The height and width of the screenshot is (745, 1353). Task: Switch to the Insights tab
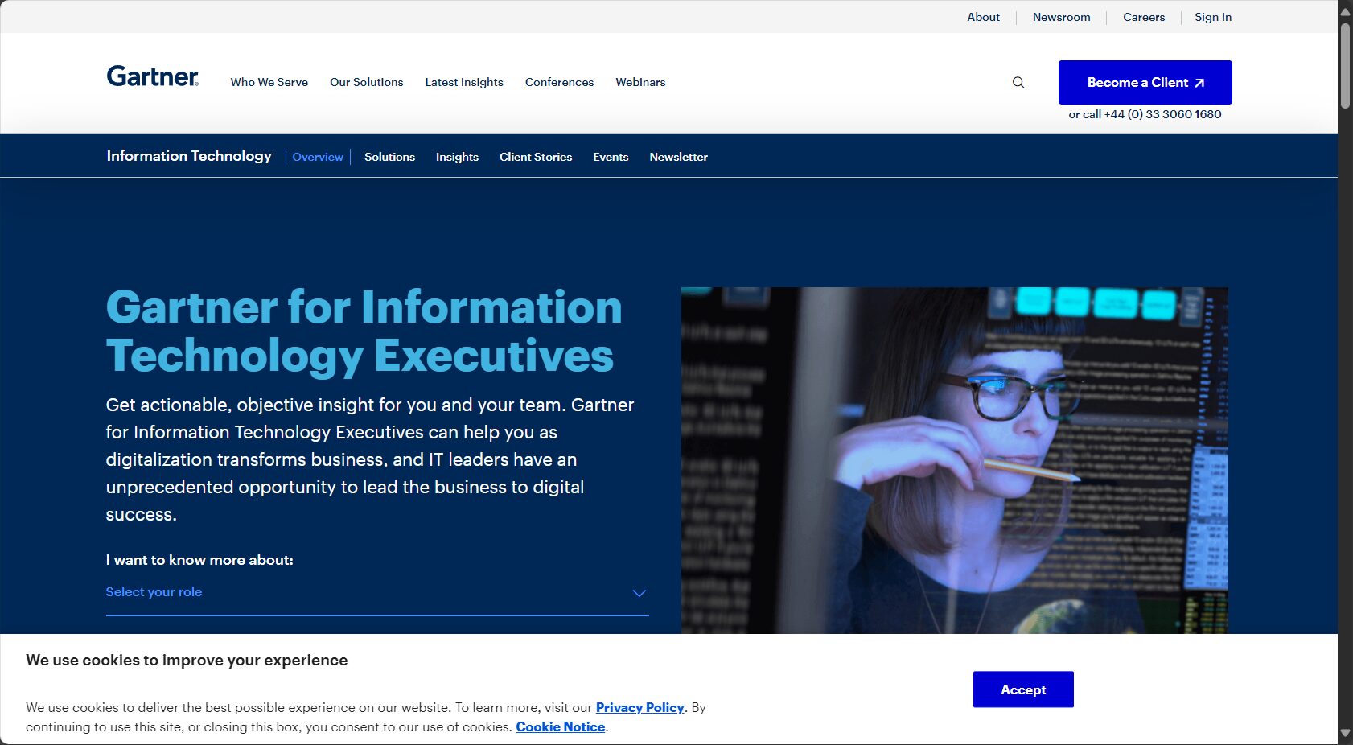pos(457,157)
